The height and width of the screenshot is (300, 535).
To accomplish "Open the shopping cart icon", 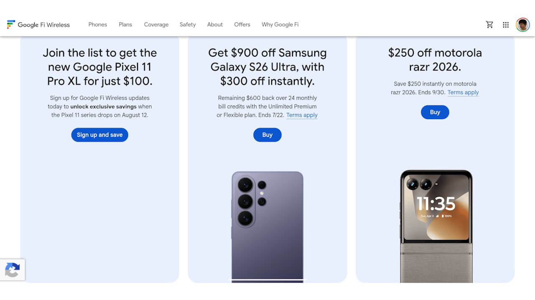I will coord(489,25).
